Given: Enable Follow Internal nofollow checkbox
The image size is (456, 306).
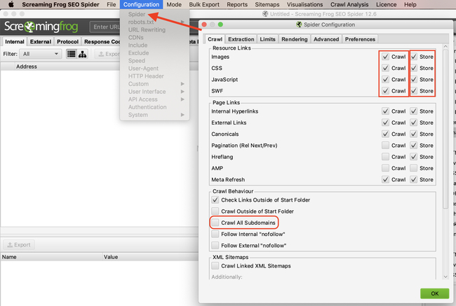Looking at the screenshot, I should point(215,234).
